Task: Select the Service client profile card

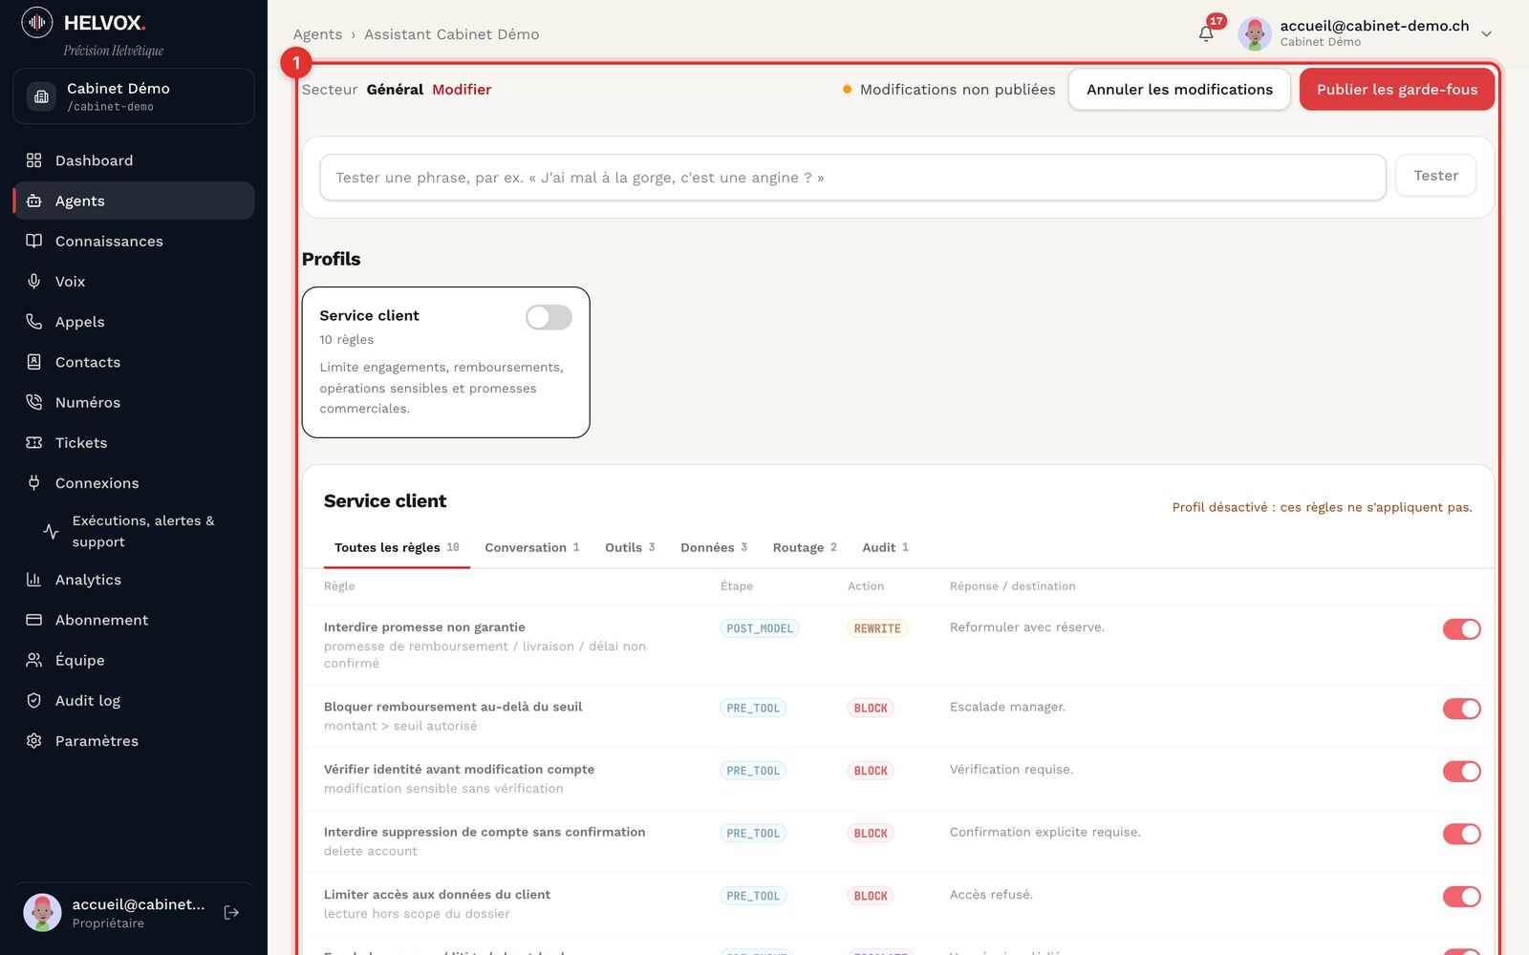Action: coord(446,363)
